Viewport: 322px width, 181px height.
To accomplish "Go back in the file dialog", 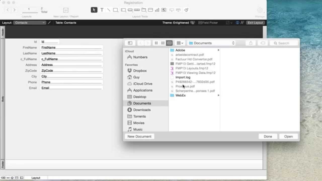I will click(x=141, y=43).
